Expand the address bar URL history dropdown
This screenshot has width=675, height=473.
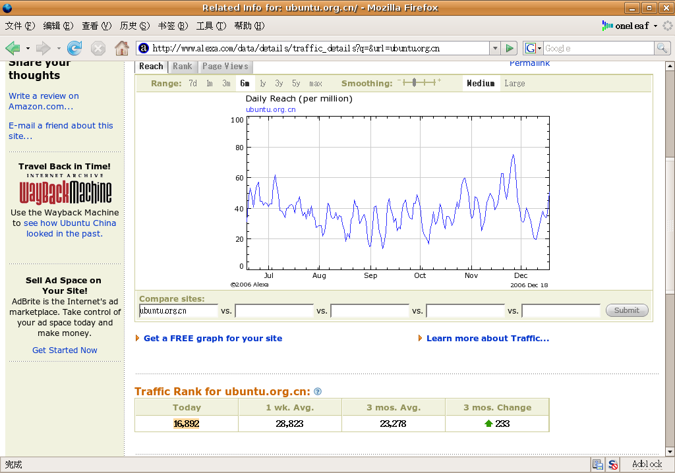(495, 48)
